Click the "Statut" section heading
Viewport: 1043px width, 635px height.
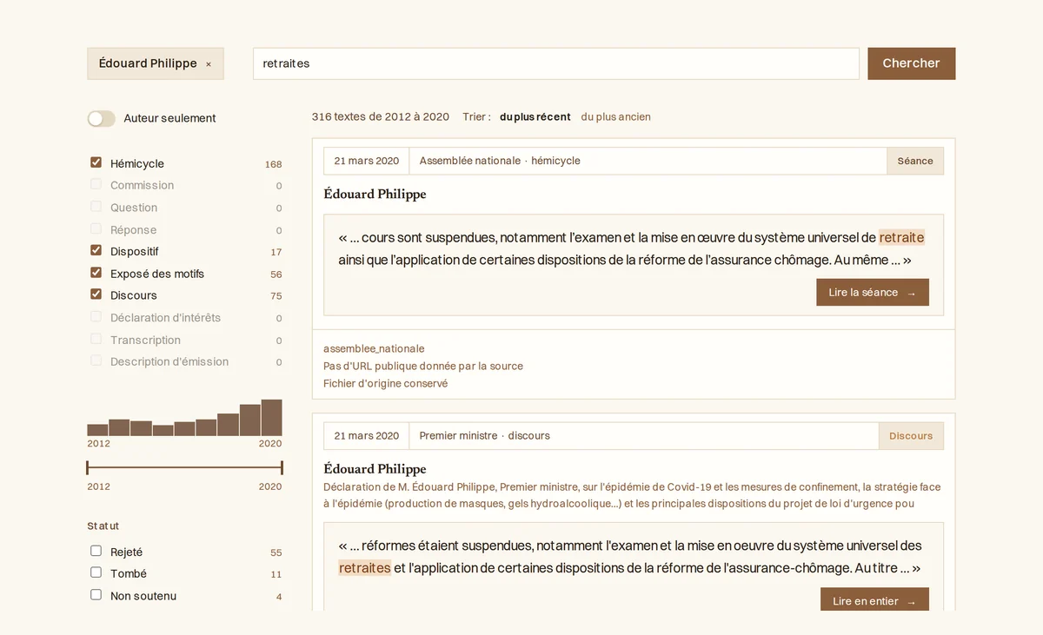[103, 526]
